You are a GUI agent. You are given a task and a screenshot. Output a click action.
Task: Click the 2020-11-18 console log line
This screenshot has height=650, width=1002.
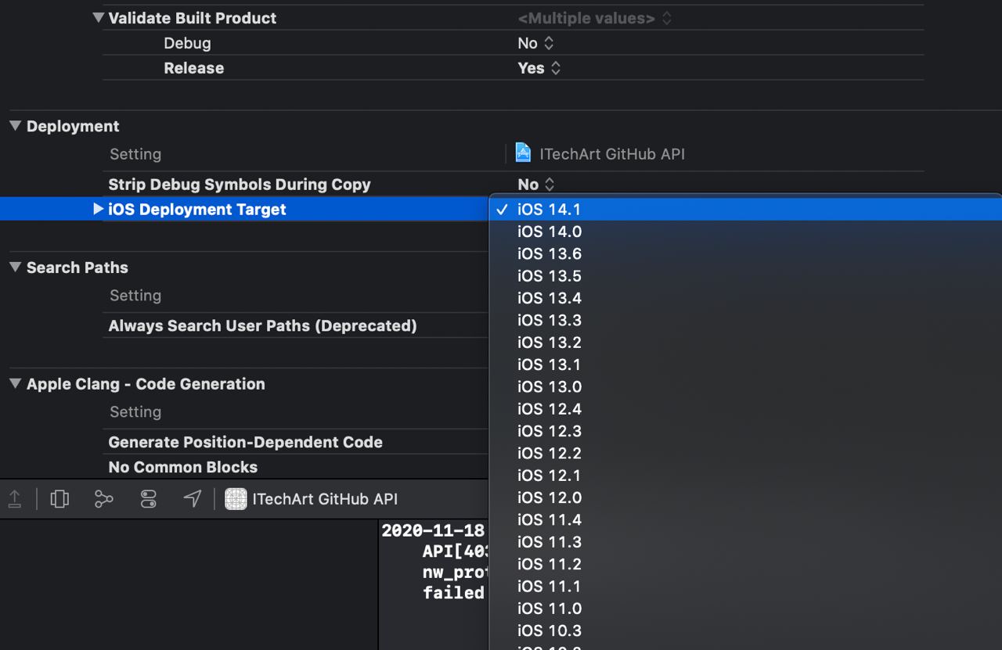tap(433, 531)
